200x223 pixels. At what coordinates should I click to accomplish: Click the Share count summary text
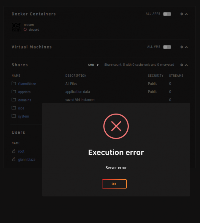[139, 65]
